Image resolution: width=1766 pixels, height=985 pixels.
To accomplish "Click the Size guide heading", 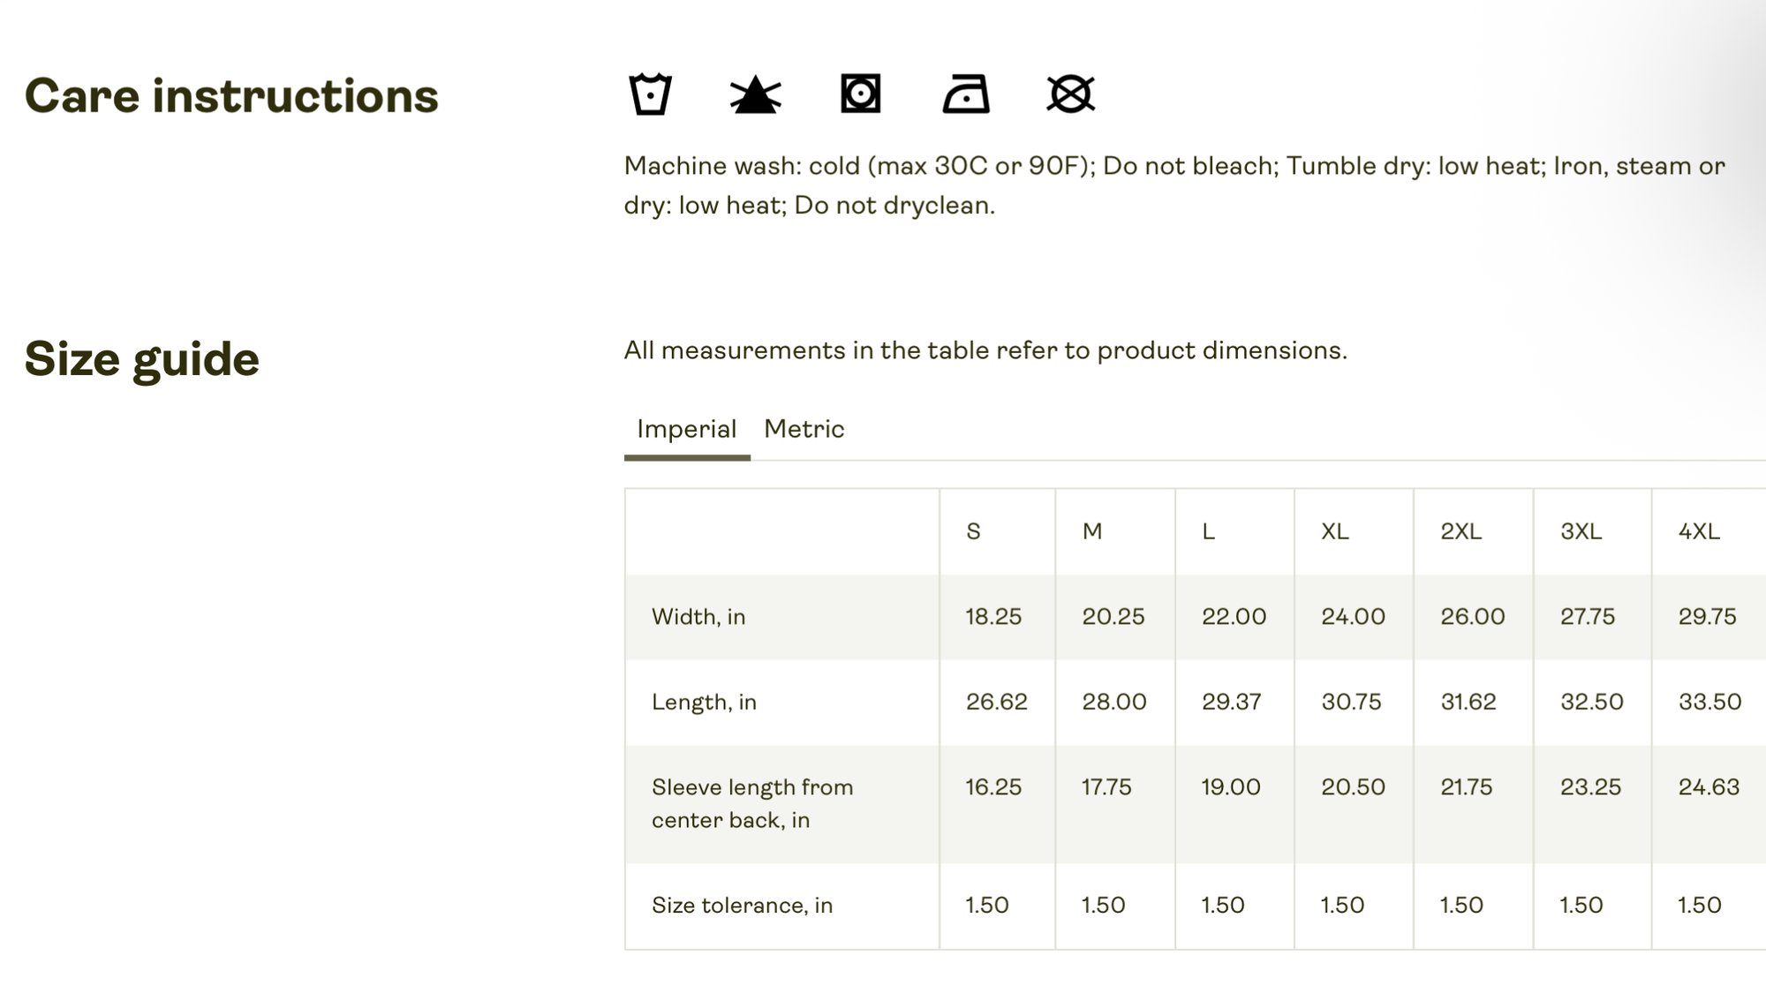I will point(142,359).
